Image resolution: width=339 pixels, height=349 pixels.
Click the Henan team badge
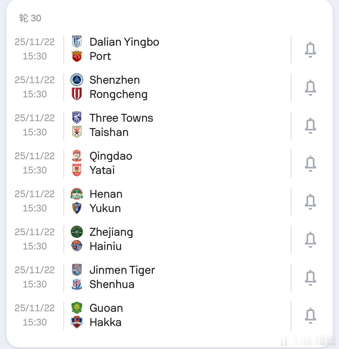point(77,194)
